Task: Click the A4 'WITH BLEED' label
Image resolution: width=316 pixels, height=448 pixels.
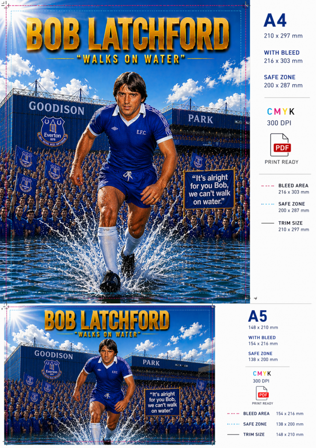Action: [281, 52]
